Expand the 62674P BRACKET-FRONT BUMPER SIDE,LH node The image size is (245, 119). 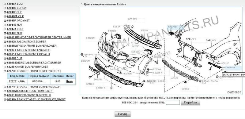coord(5,87)
